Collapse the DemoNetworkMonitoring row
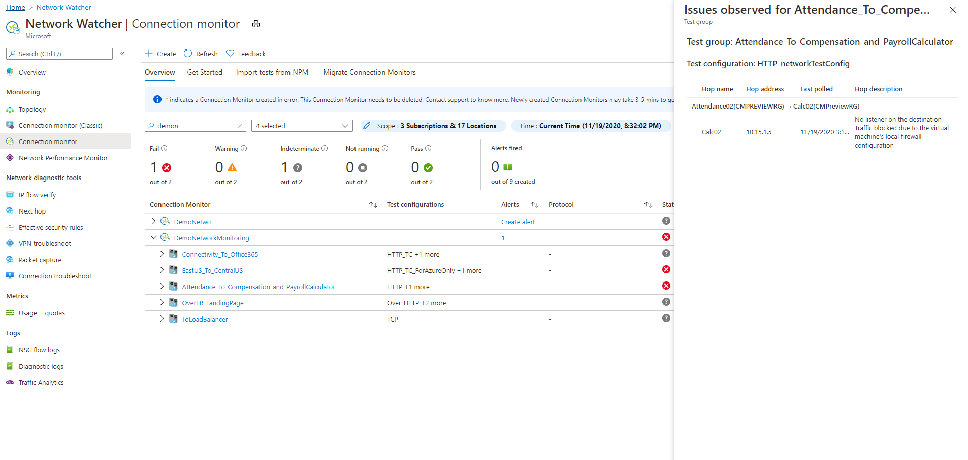 [x=154, y=237]
